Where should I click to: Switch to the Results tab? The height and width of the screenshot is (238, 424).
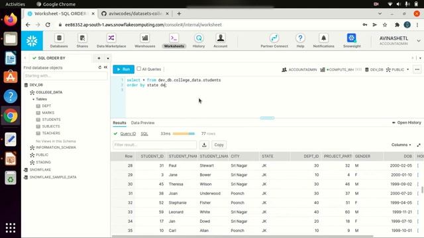[119, 123]
